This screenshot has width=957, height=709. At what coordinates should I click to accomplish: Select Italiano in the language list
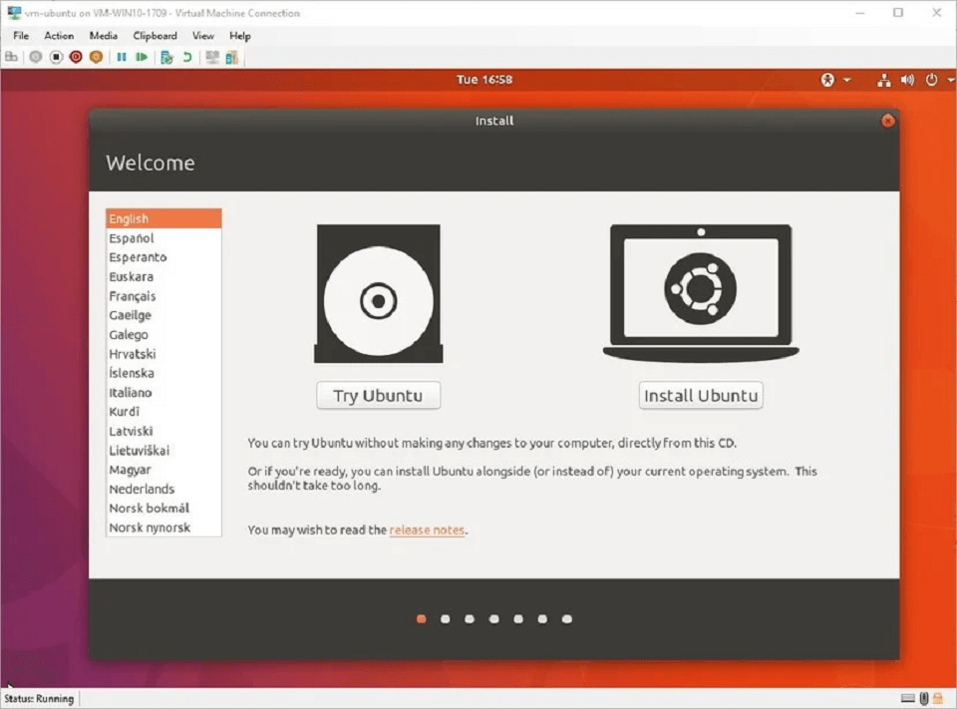[163, 393]
